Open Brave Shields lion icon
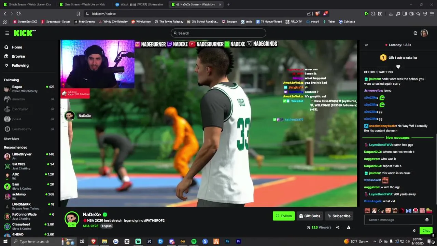The image size is (437, 246). coord(317,14)
